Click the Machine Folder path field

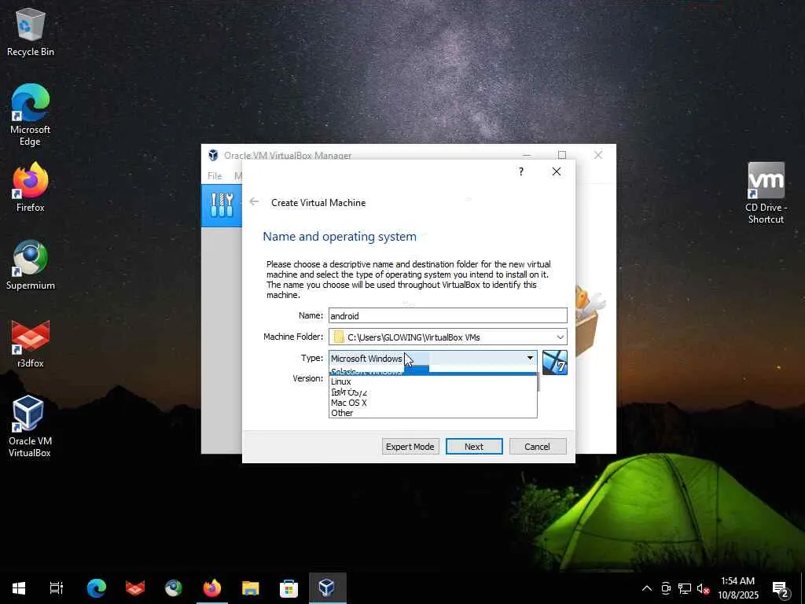[x=447, y=337]
